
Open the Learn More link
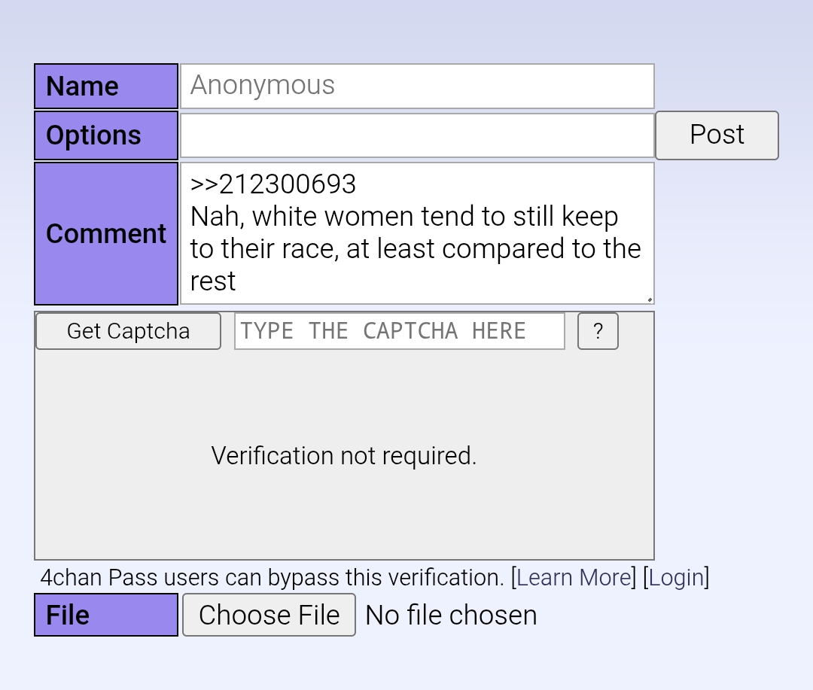click(x=574, y=577)
